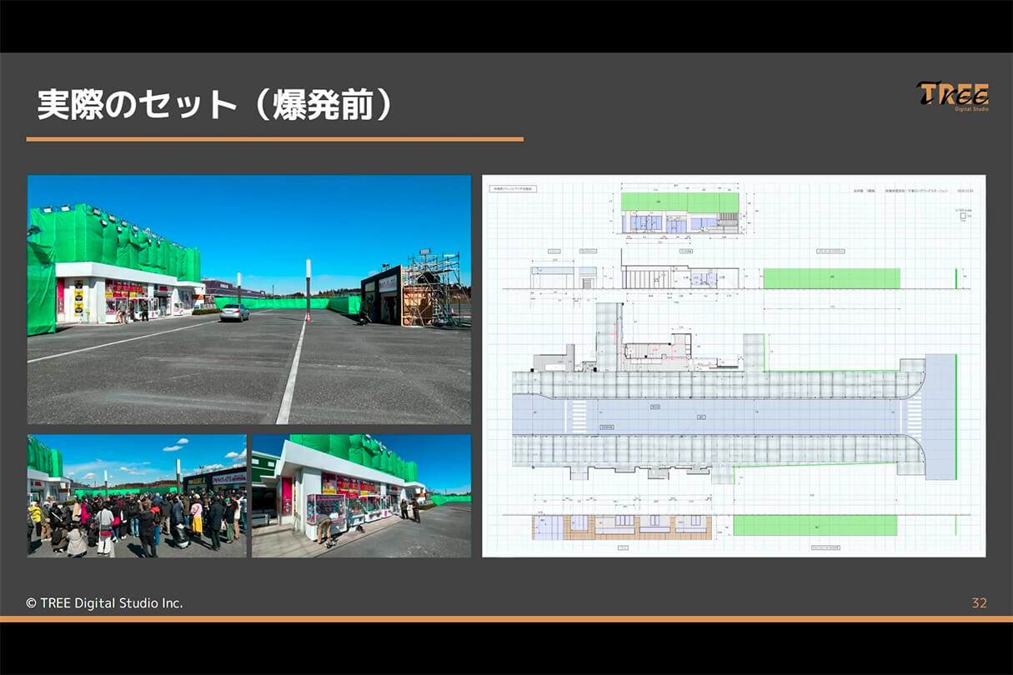1013x675 pixels.
Task: Click the crosswalk markings in the floor plan
Action: (x=578, y=416)
